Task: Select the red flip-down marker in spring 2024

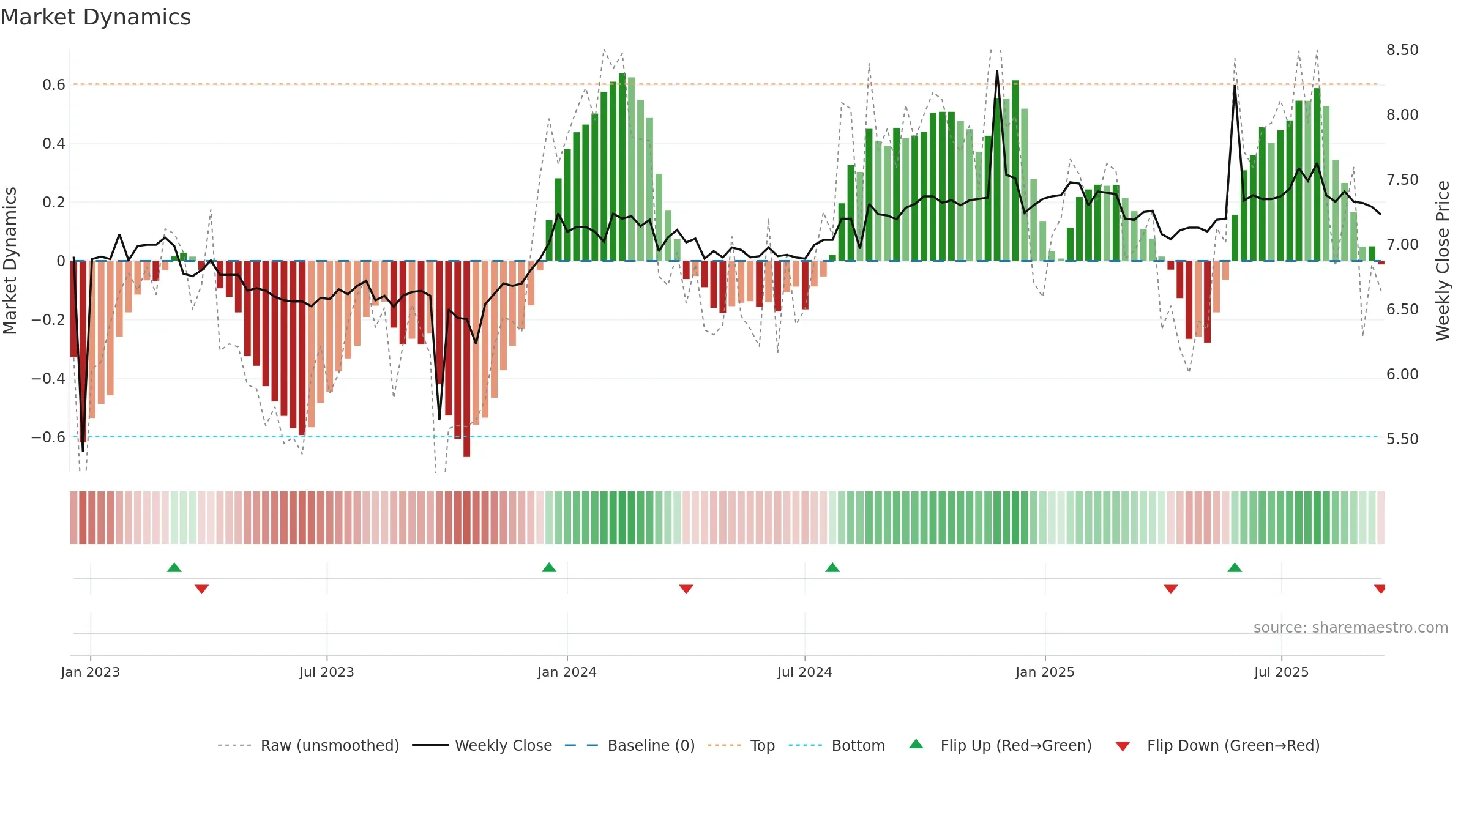Action: pyautogui.click(x=686, y=589)
